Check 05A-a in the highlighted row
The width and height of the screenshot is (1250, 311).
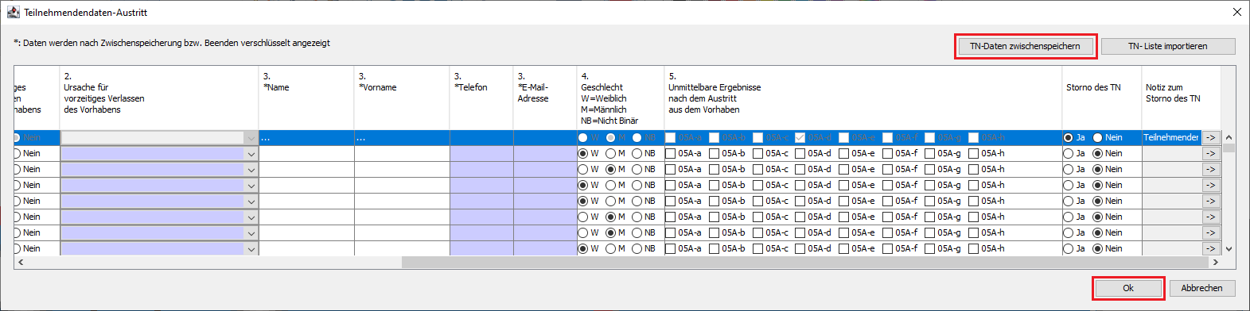point(670,137)
